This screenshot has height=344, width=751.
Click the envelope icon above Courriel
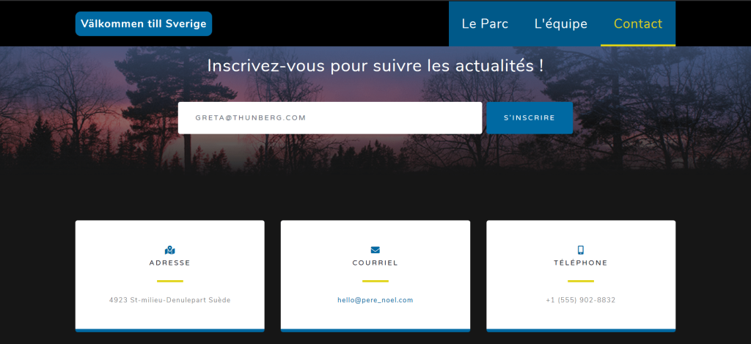375,249
